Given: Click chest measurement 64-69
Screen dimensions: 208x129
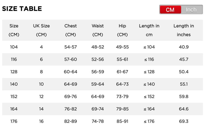Looking at the screenshot, I should point(71,84).
